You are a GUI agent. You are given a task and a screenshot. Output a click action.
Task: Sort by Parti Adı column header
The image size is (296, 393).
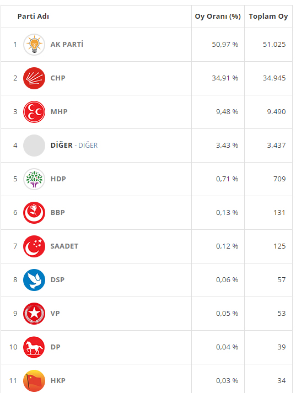[x=33, y=17]
